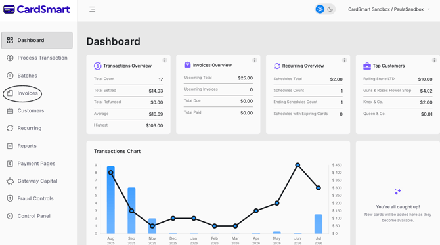Click Recurring Overview info icon

(x=344, y=60)
